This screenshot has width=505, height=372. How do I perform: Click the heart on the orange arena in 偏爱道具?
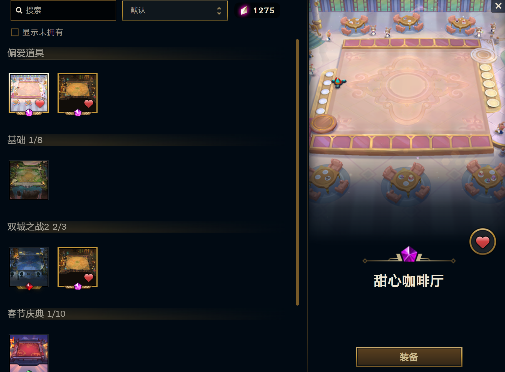point(89,104)
